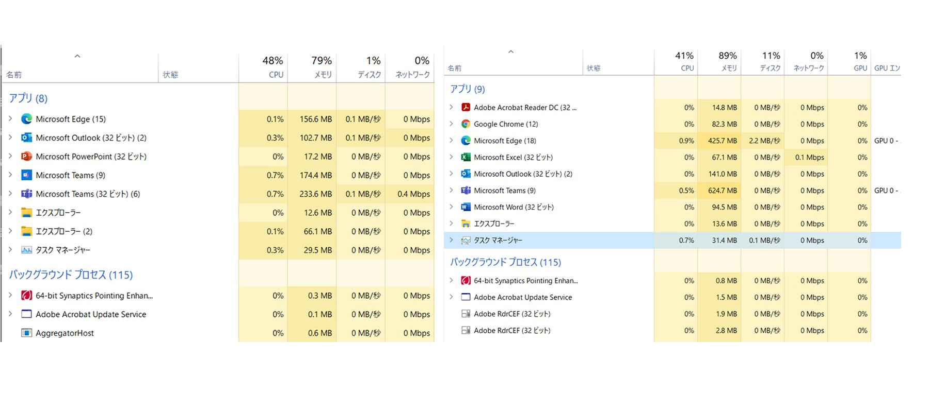Screen dimensions: 929x393
Task: Click the 0.4 Mbps network cell
Action: click(x=410, y=194)
